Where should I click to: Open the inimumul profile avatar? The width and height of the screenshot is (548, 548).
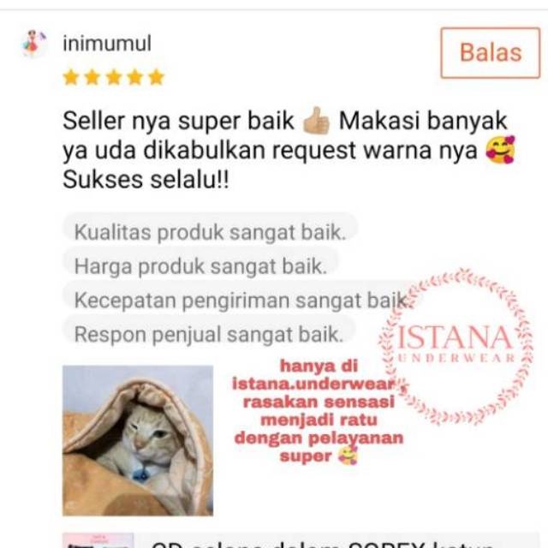coord(34,44)
